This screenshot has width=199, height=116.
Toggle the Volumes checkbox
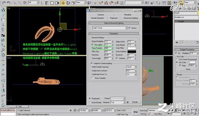[117, 58]
